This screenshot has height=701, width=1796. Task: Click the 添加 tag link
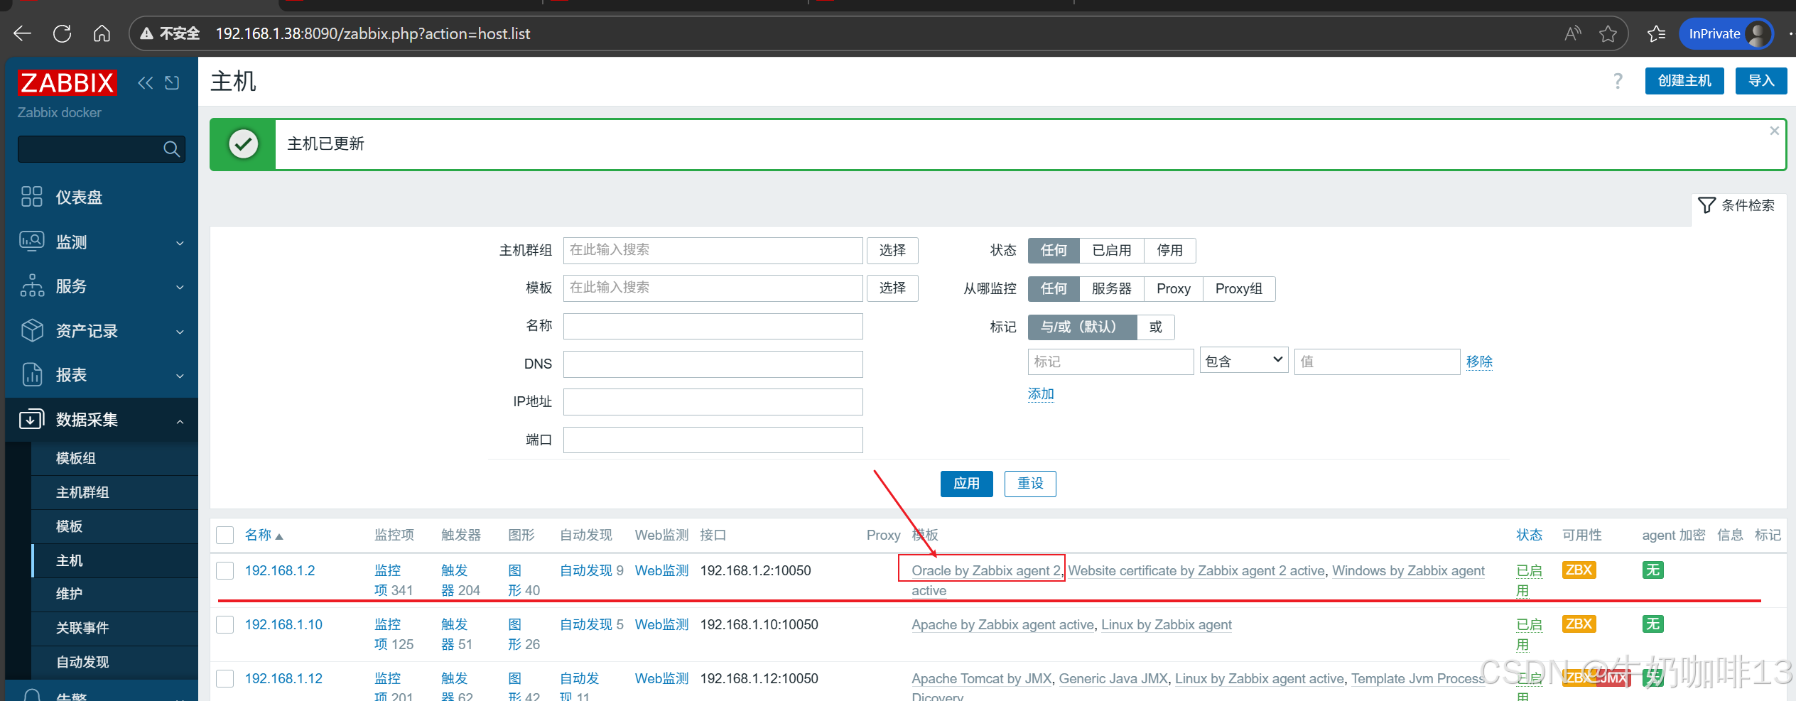tap(1041, 393)
